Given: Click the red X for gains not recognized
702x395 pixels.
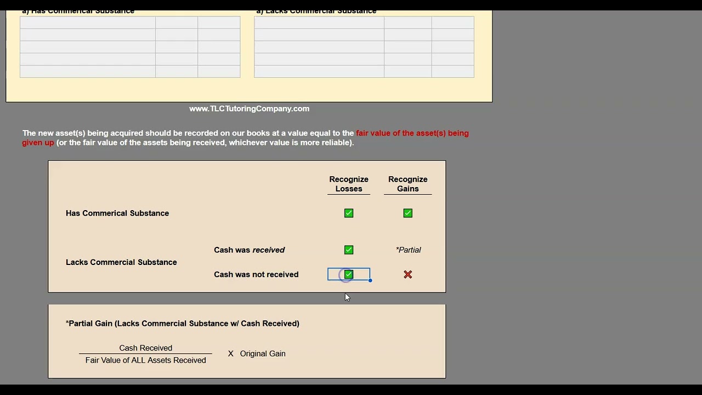Looking at the screenshot, I should click(x=407, y=274).
